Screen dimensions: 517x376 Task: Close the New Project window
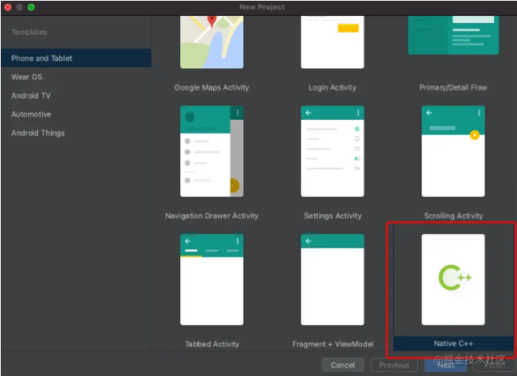pos(8,7)
